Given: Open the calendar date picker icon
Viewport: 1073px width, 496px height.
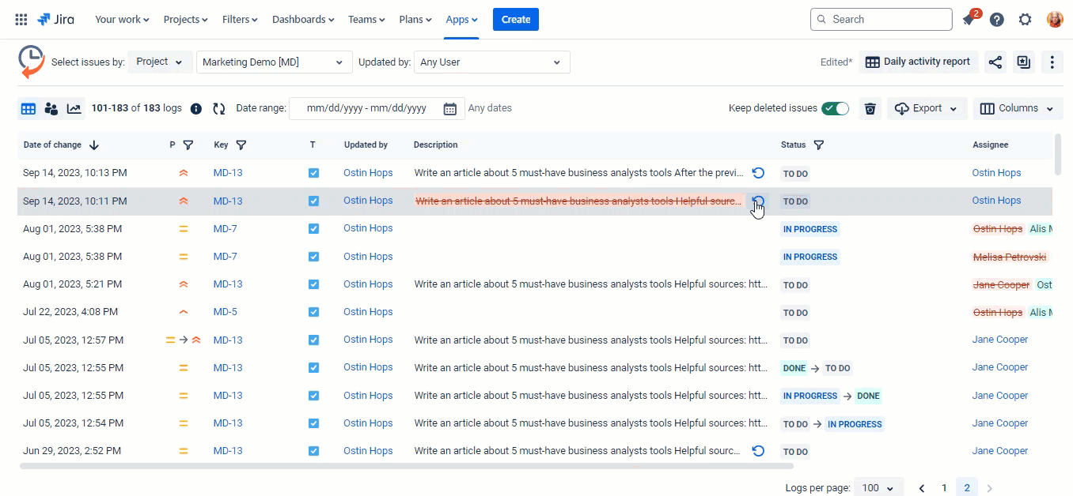Looking at the screenshot, I should pos(449,109).
